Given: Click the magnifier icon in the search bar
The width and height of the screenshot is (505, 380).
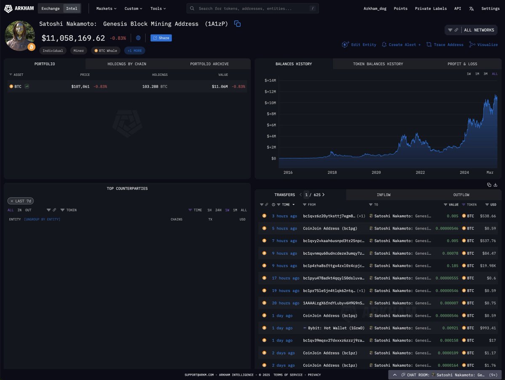Looking at the screenshot, I should [192, 8].
